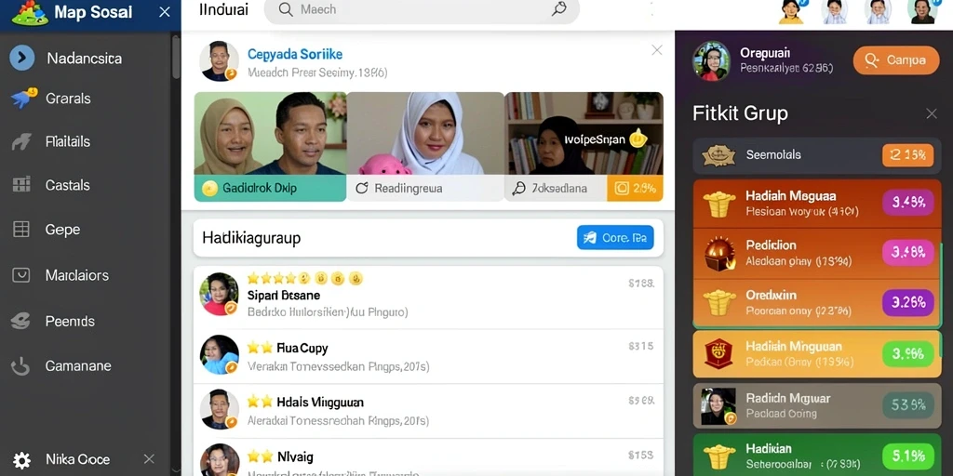Open Hdais Migguan list row
The width and height of the screenshot is (953, 476).
point(428,410)
